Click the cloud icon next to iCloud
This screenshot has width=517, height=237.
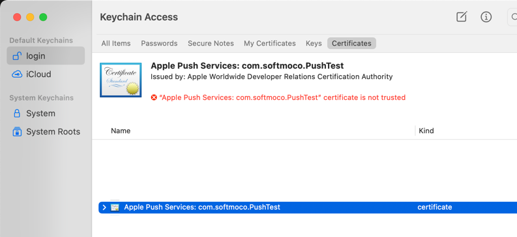(x=17, y=74)
